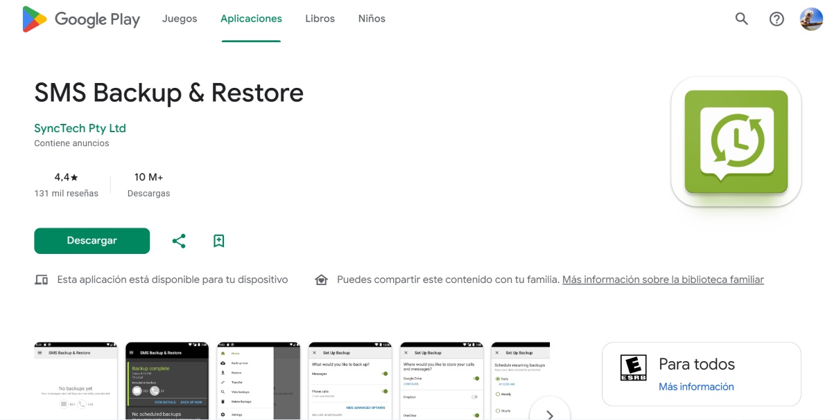
Task: Open the search magnifier icon
Action: (742, 19)
